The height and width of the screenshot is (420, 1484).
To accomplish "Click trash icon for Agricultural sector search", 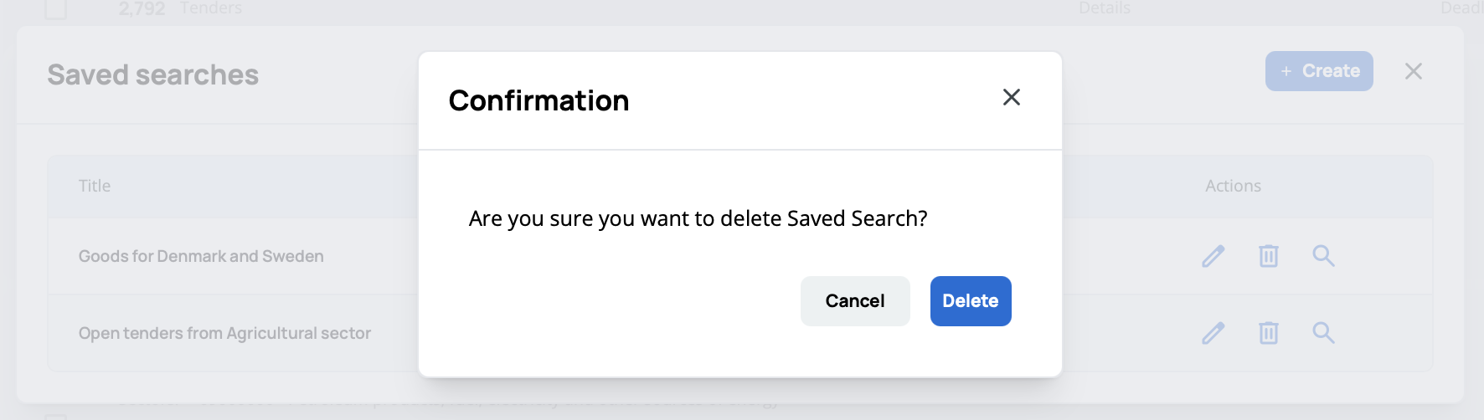I will pos(1269,333).
